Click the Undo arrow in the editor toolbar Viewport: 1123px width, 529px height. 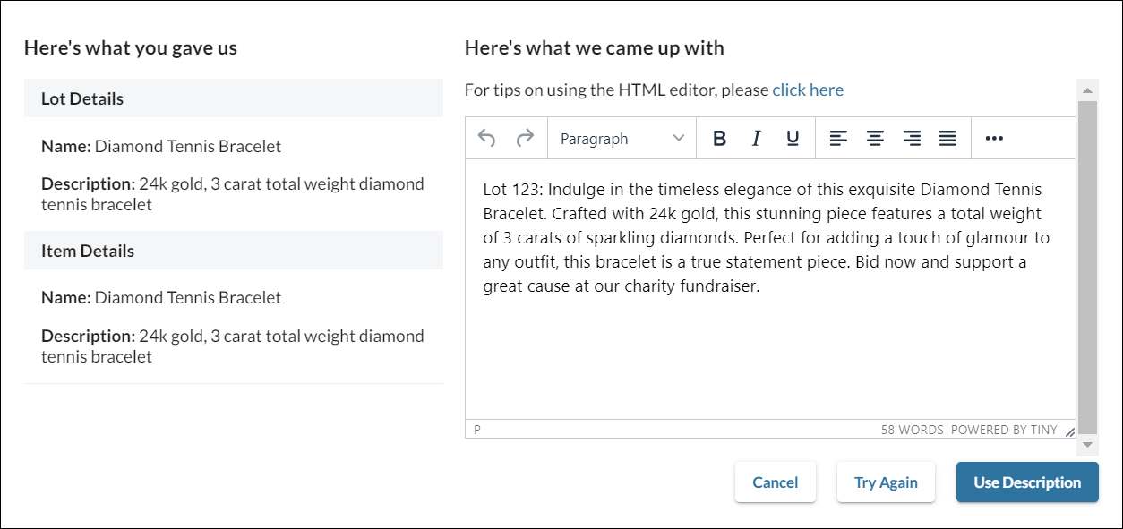point(485,138)
